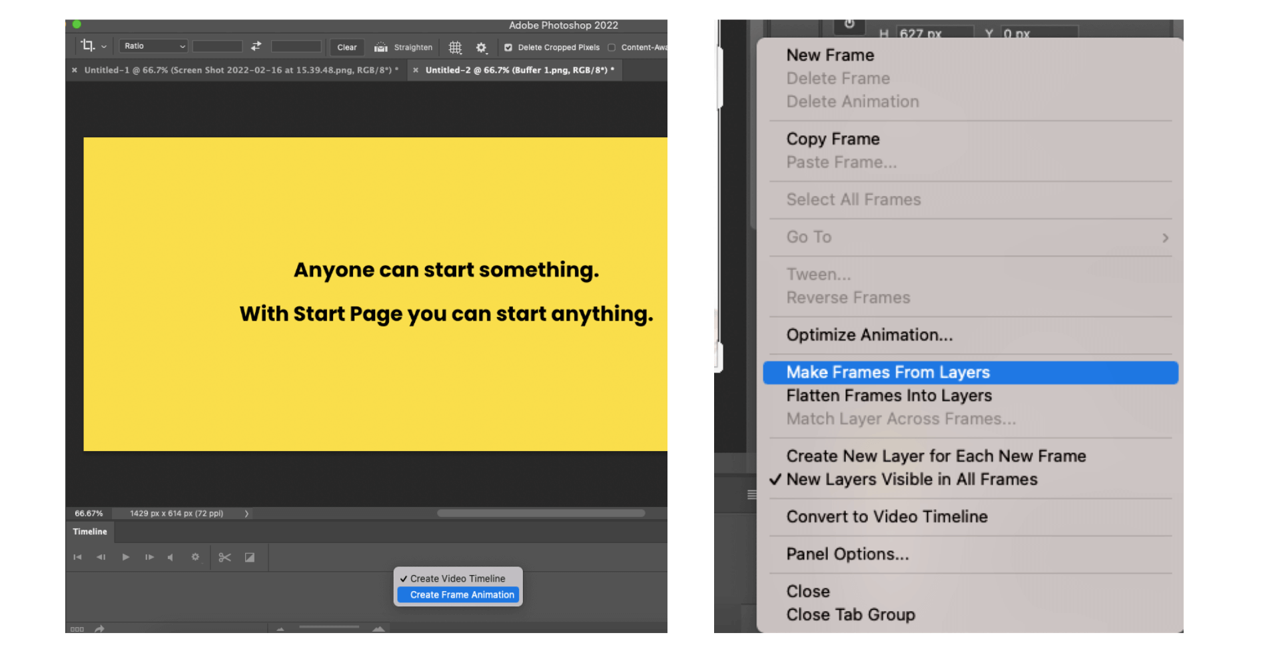The width and height of the screenshot is (1279, 653).
Task: Expand the Go To submenu
Action: click(x=1166, y=237)
